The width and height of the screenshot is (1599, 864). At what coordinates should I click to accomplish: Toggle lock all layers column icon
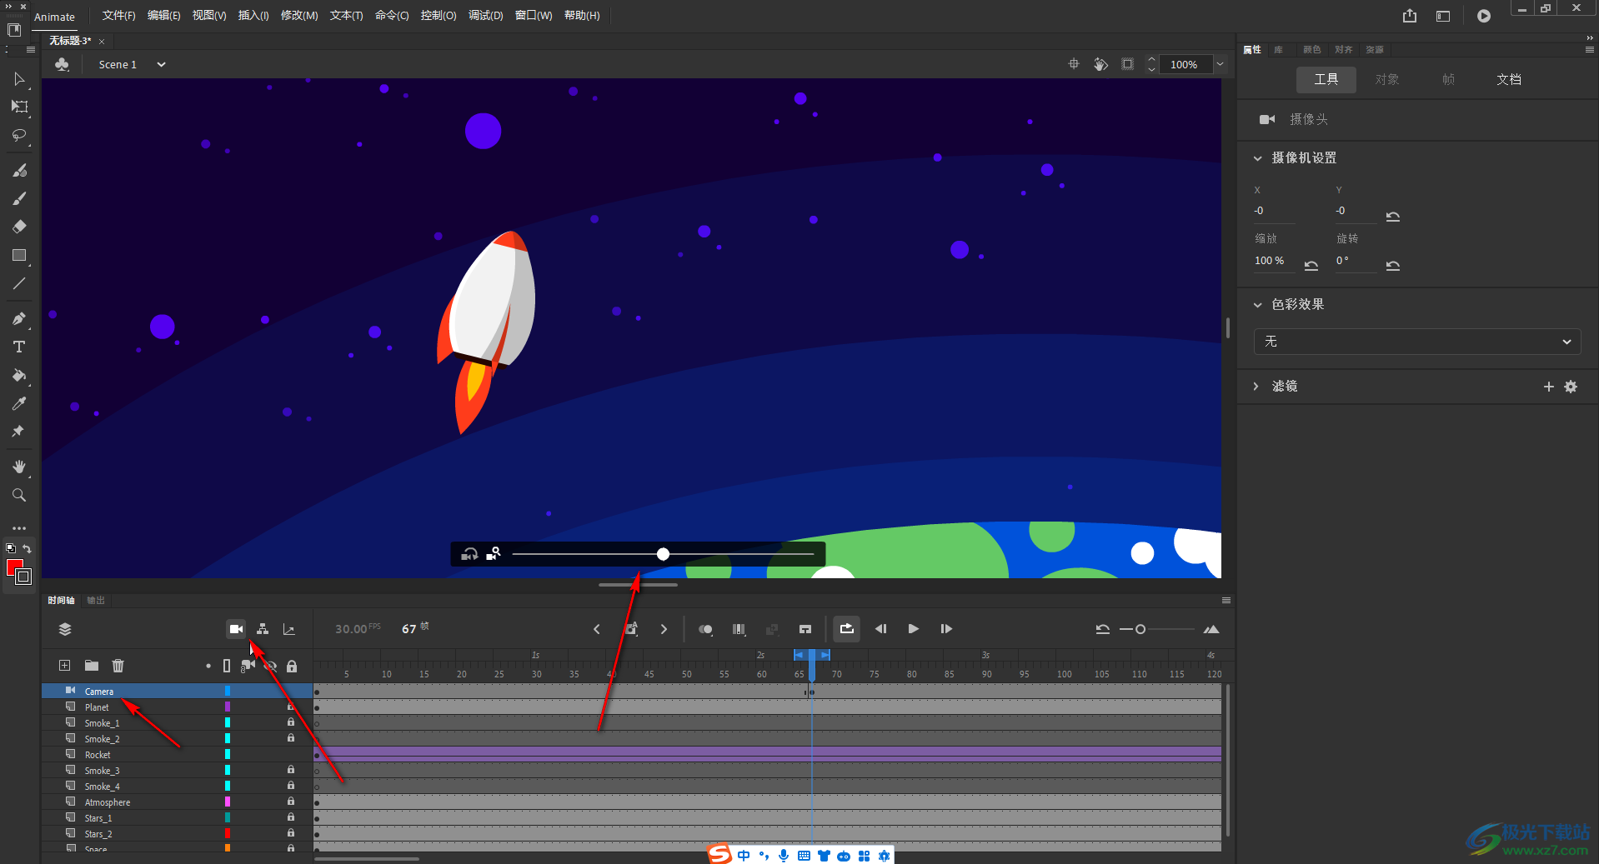coord(292,666)
